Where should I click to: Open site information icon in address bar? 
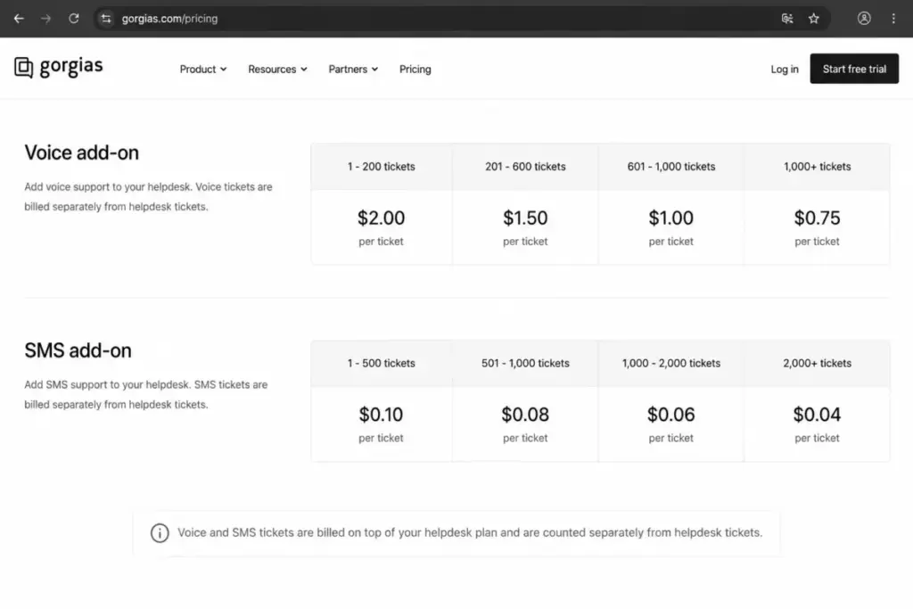tap(106, 19)
